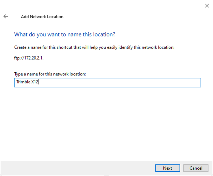Close the Add Network Location wizard
The height and width of the screenshot is (176, 213).
[x=207, y=5]
